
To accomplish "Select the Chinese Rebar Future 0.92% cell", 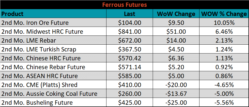I will pos(224,67).
